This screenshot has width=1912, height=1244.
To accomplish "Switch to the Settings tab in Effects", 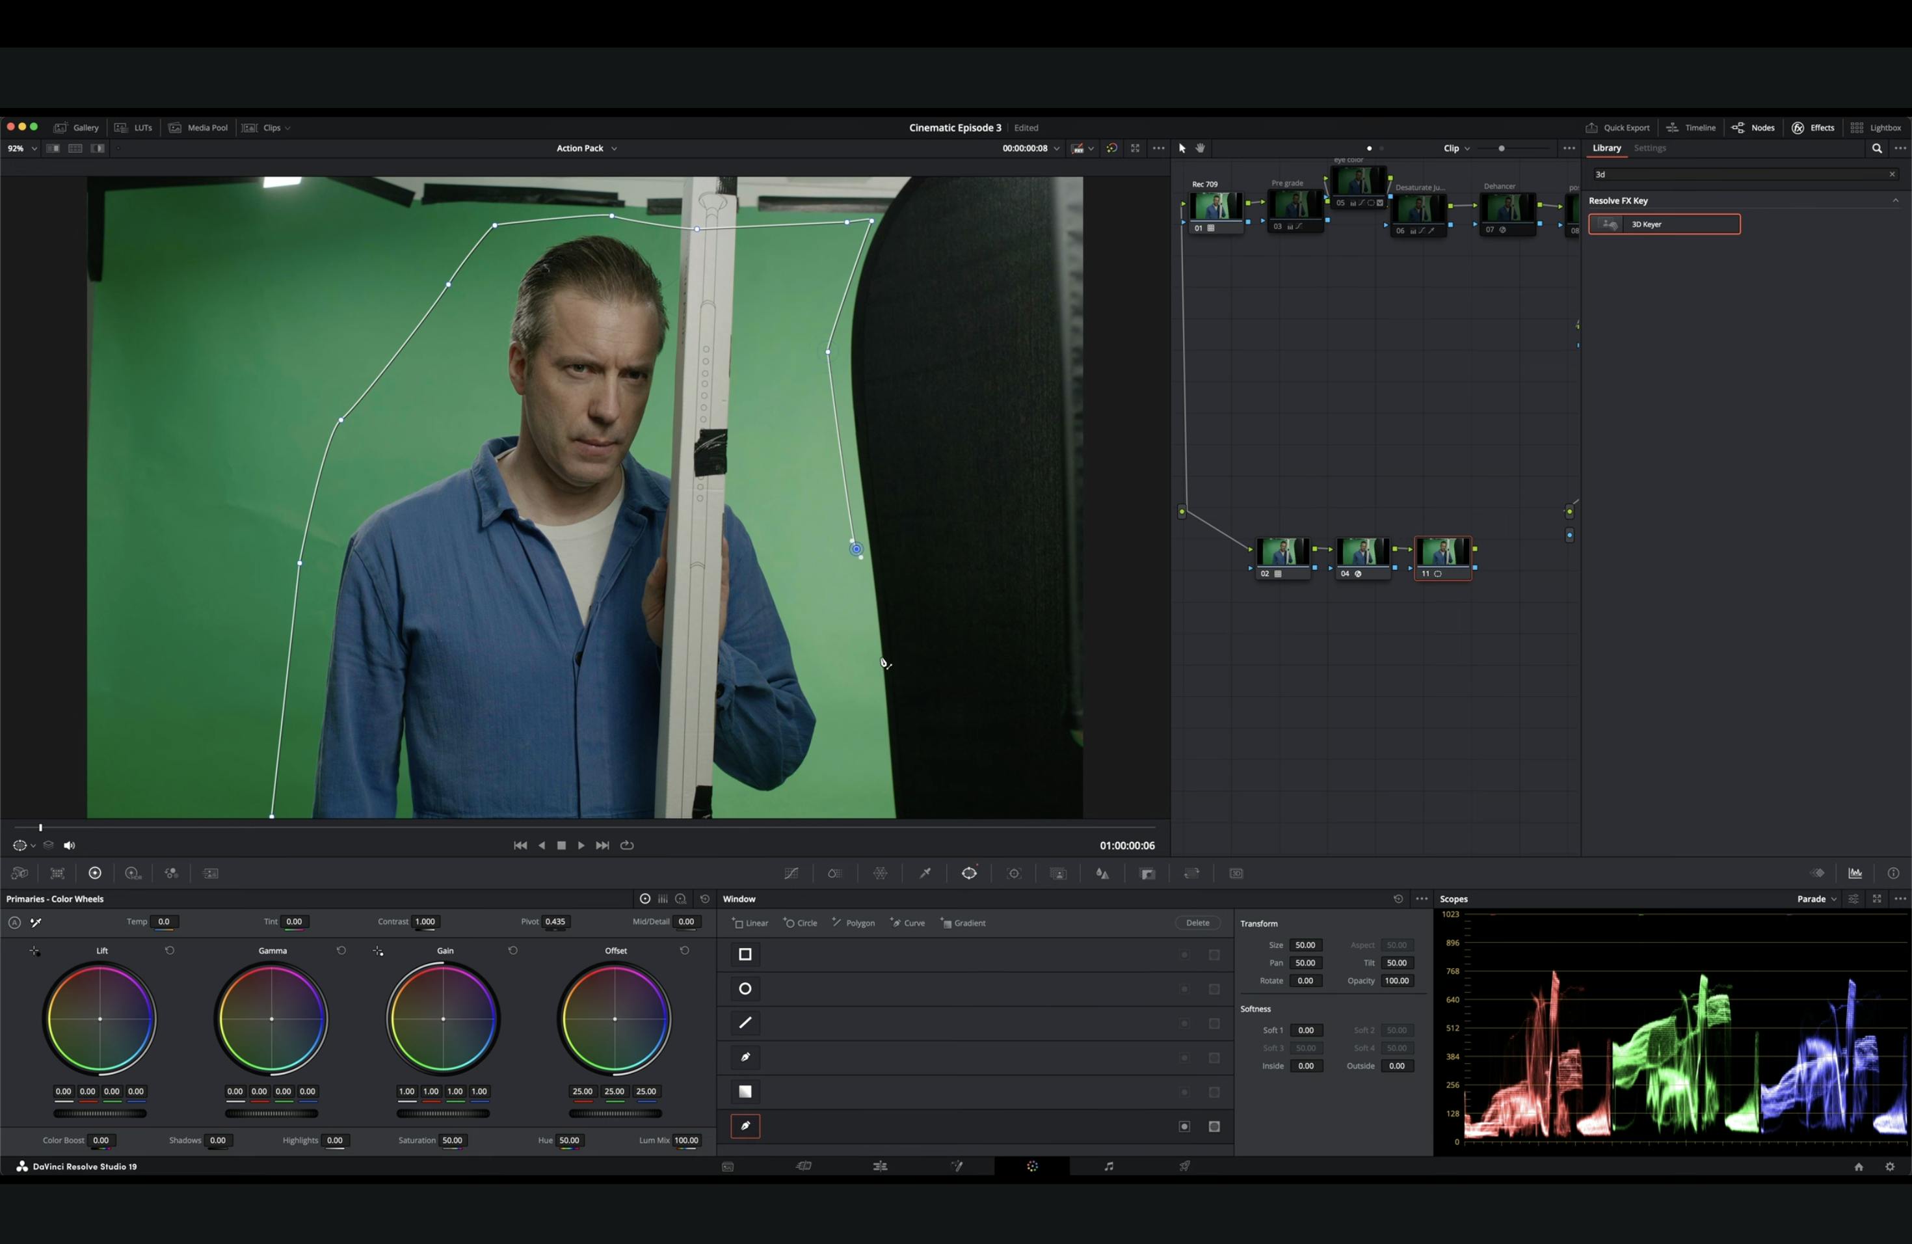I will (x=1649, y=149).
